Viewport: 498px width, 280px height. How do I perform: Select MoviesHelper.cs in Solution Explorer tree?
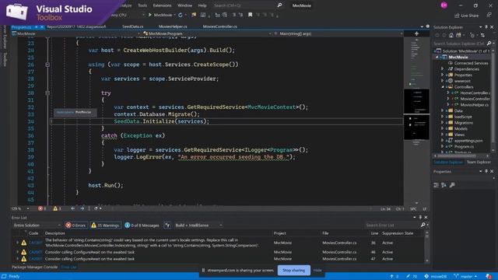tap(474, 105)
